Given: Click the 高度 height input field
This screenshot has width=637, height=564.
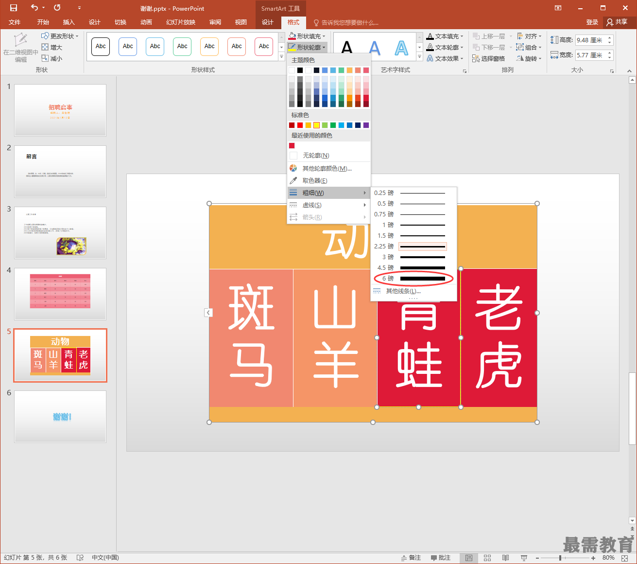Looking at the screenshot, I should pyautogui.click(x=590, y=40).
